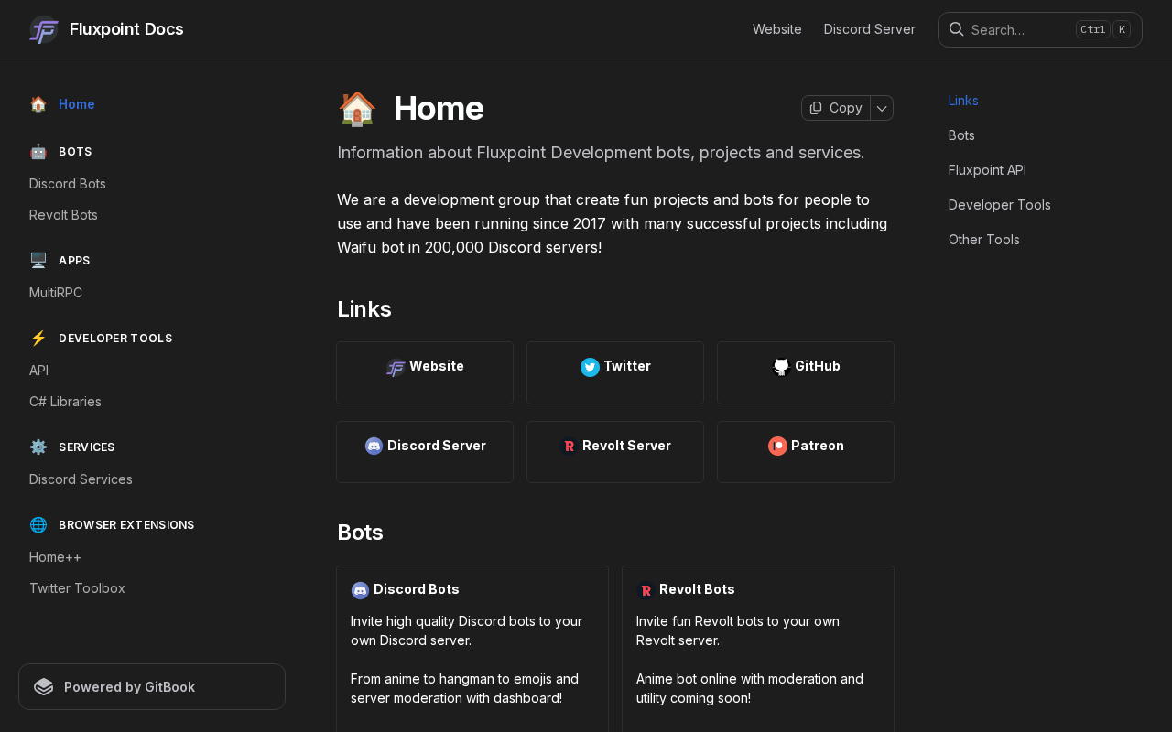Click the large house emoji in page title
The height and width of the screenshot is (732, 1172).
click(x=357, y=109)
